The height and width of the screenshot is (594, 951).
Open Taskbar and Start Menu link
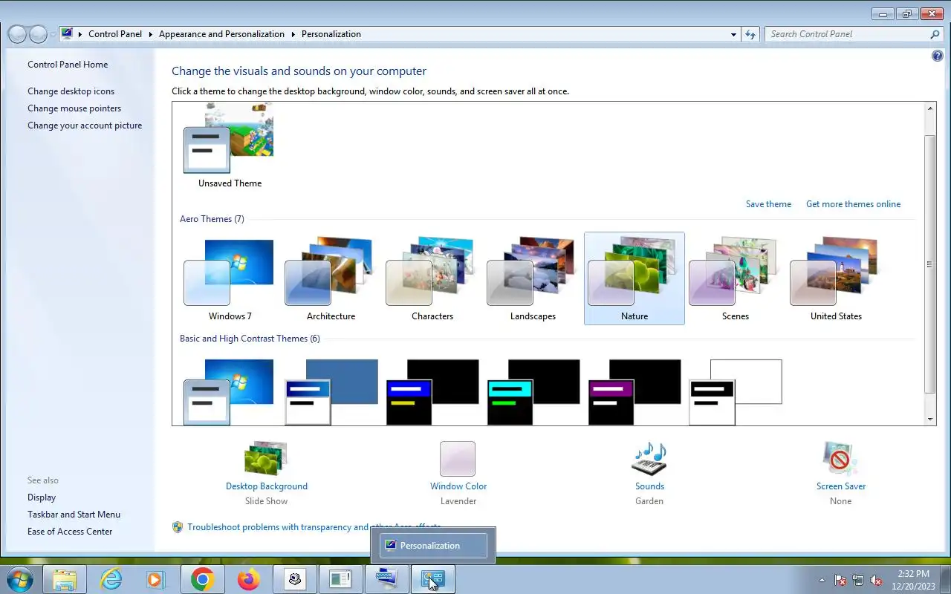[74, 515]
